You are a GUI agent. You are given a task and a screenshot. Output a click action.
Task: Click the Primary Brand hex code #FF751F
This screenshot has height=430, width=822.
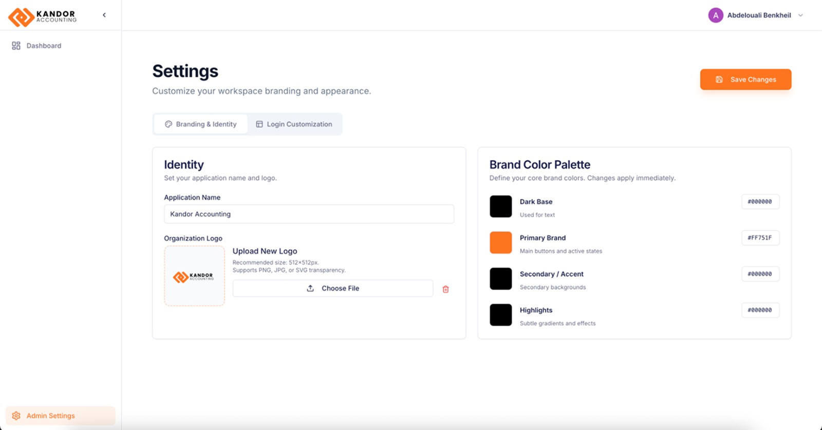click(760, 238)
